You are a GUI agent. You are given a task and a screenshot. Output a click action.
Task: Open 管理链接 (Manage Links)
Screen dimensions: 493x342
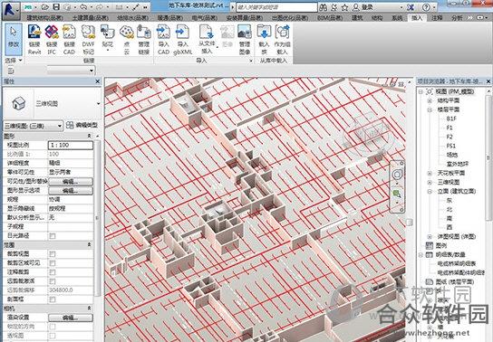coord(144,40)
